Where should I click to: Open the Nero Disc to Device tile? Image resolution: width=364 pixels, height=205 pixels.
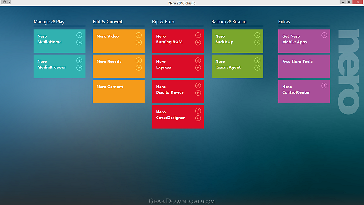point(178,92)
